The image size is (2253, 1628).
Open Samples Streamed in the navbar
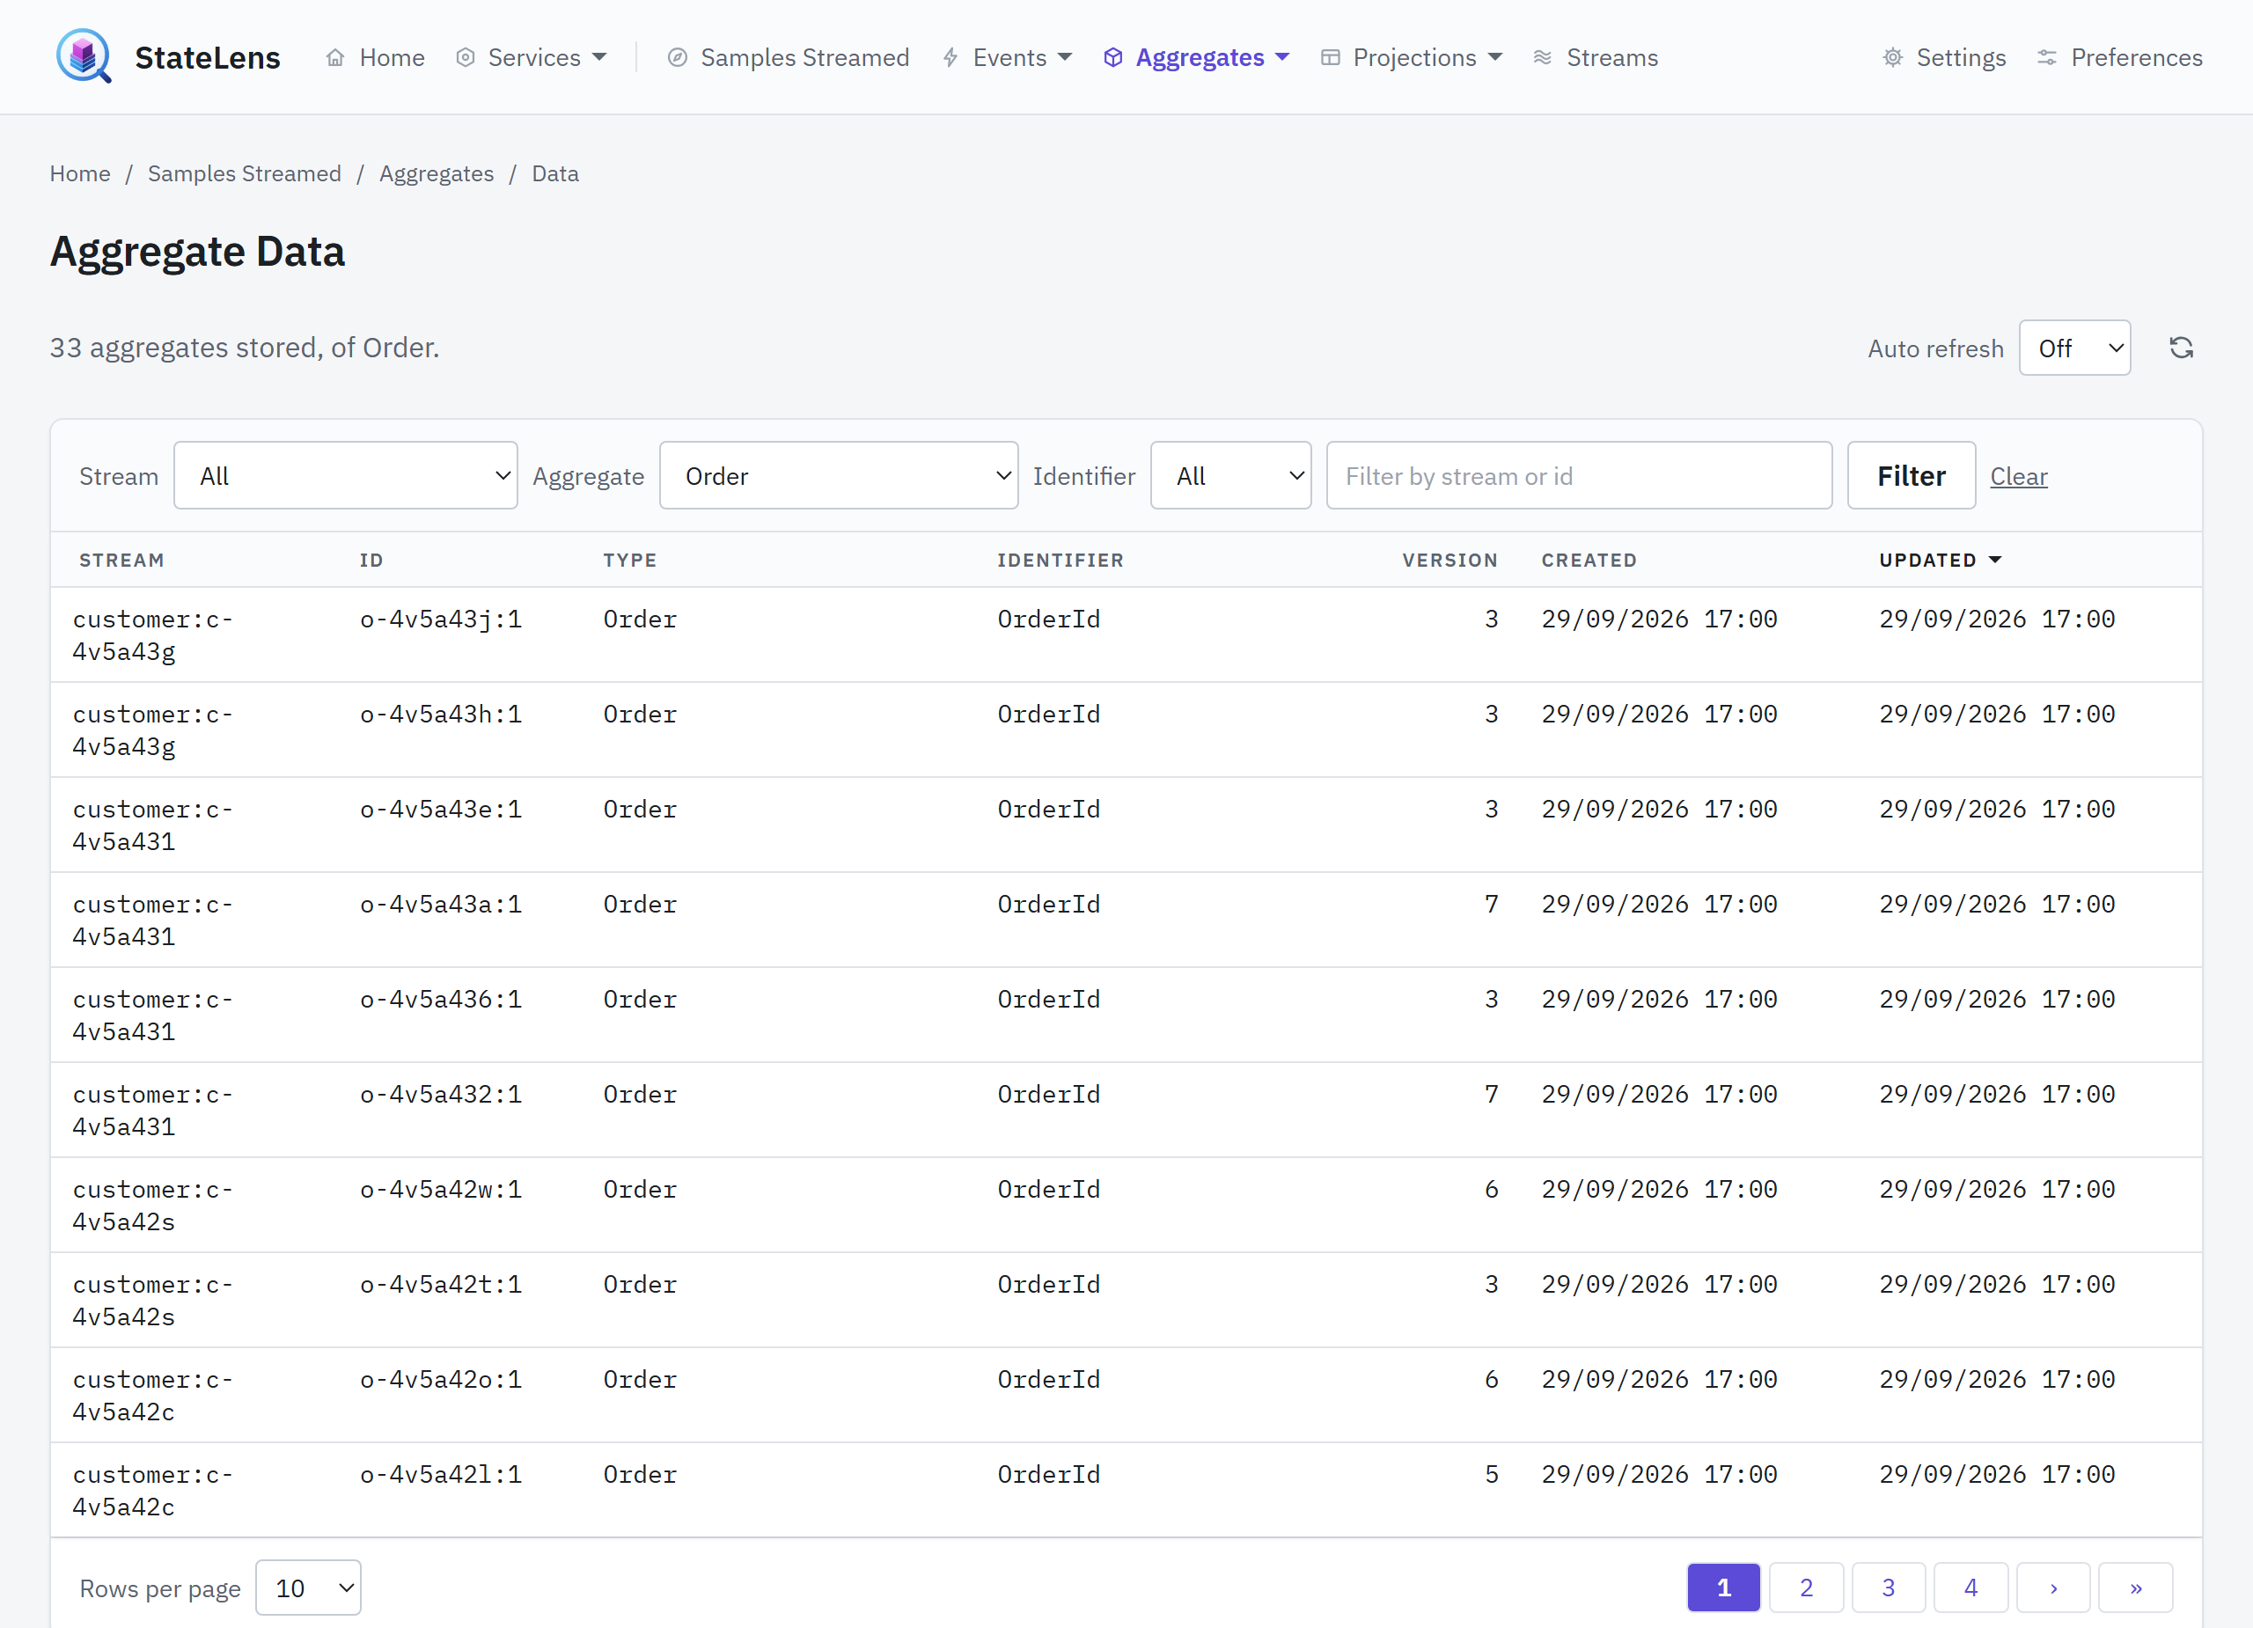click(x=789, y=57)
